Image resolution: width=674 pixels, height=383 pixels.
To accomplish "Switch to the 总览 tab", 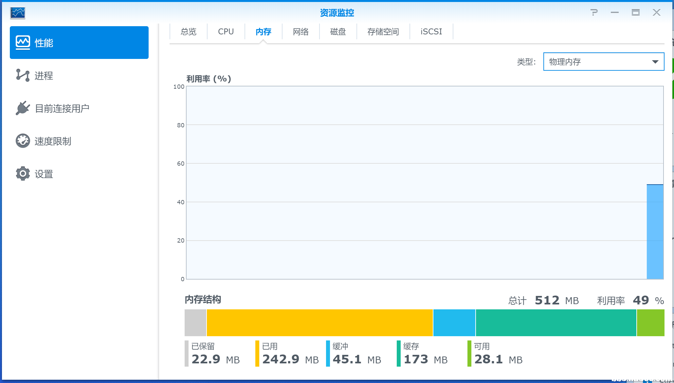I will (189, 31).
